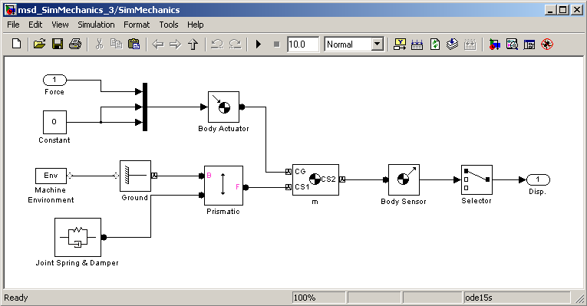Image resolution: width=587 pixels, height=306 pixels.
Task: Click the Body Sensor label text
Action: pos(404,202)
